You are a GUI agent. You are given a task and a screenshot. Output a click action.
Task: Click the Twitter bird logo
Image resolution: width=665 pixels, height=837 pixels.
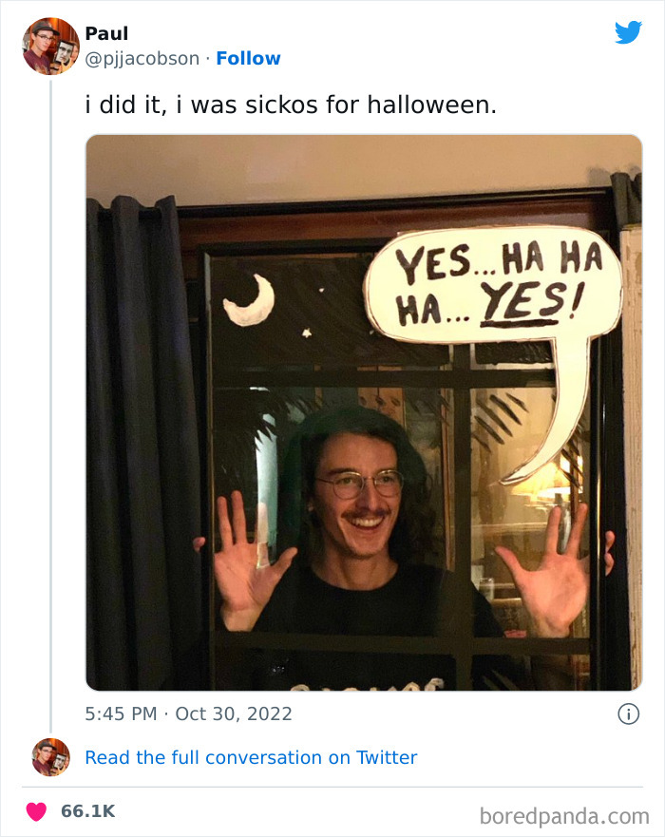tap(628, 32)
